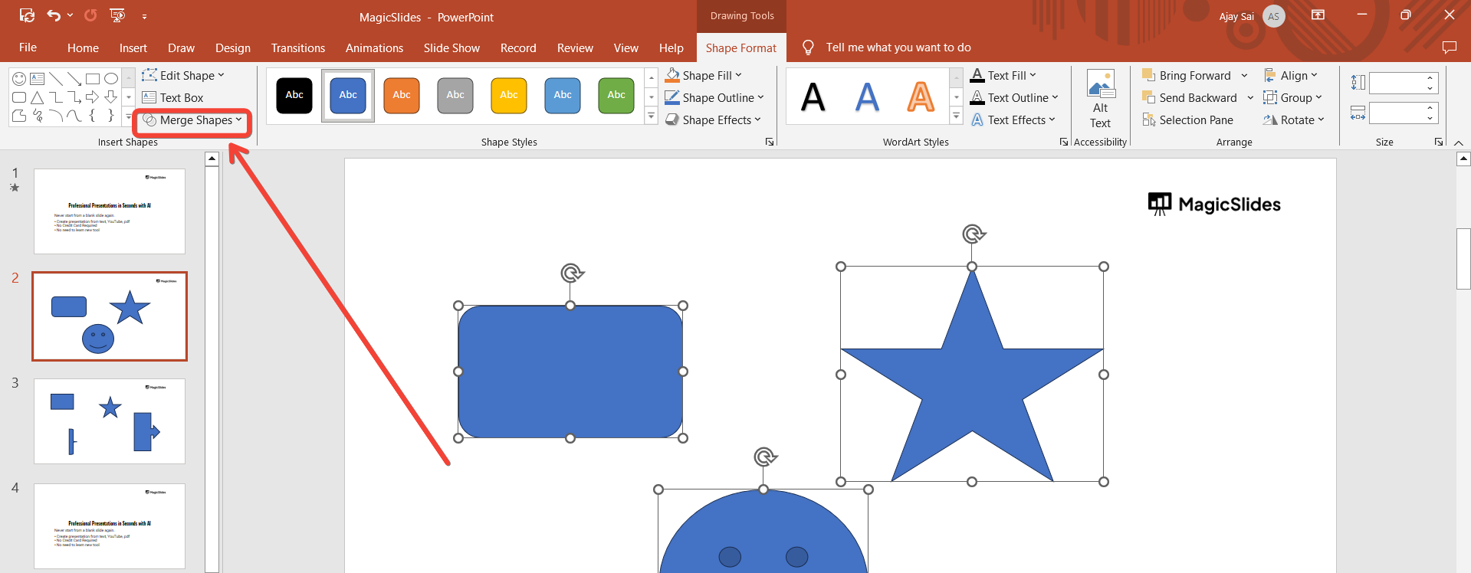1471x573 pixels.
Task: Pick the freeform shape tool
Action: point(19,116)
